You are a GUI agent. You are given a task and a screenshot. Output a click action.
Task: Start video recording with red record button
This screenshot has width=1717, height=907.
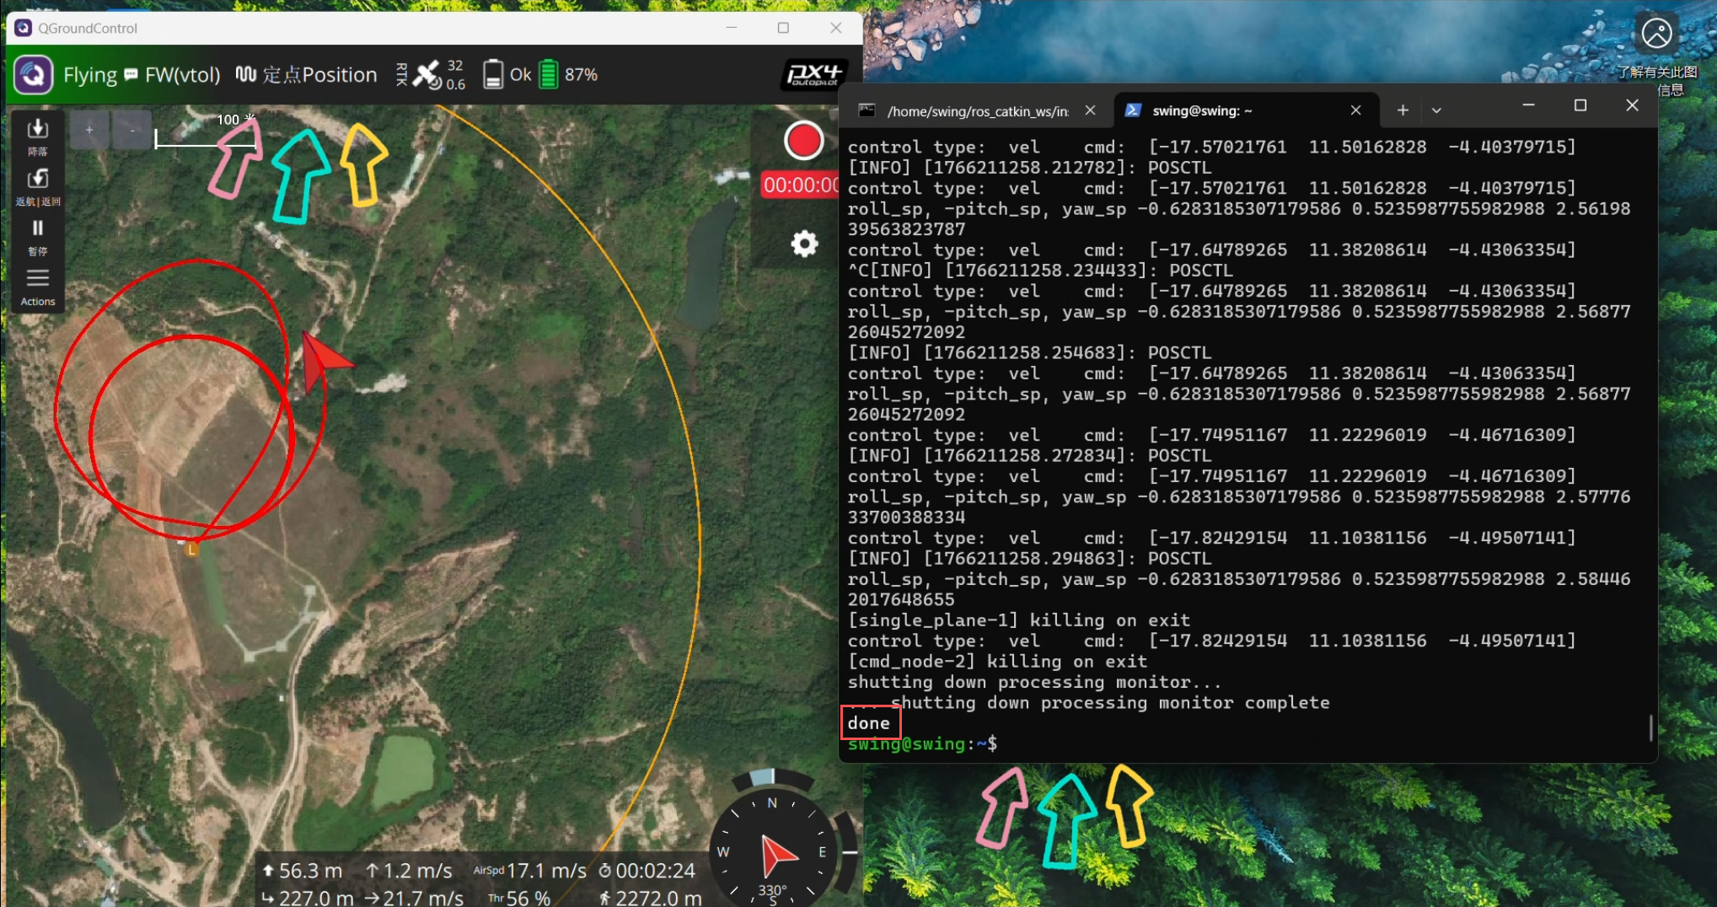coord(803,141)
